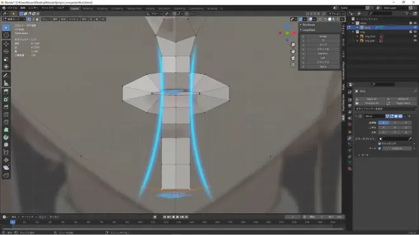This screenshot has width=419, height=235.
Task: Switch to the UV Editing workspace tab
Action: [117, 8]
